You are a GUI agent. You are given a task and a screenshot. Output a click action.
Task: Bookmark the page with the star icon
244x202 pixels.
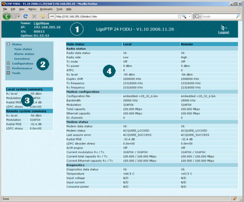179,17
